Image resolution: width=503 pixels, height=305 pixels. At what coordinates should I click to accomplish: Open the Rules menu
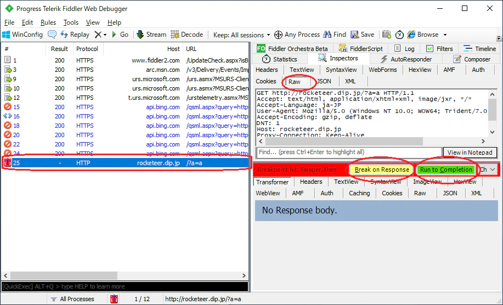point(48,22)
